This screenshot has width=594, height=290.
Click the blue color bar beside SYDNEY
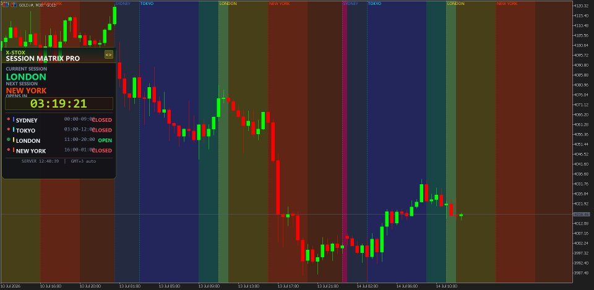pos(14,119)
